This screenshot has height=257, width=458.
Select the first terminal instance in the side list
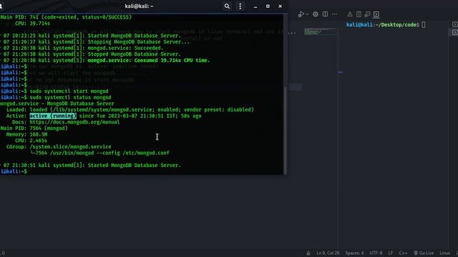point(454,24)
